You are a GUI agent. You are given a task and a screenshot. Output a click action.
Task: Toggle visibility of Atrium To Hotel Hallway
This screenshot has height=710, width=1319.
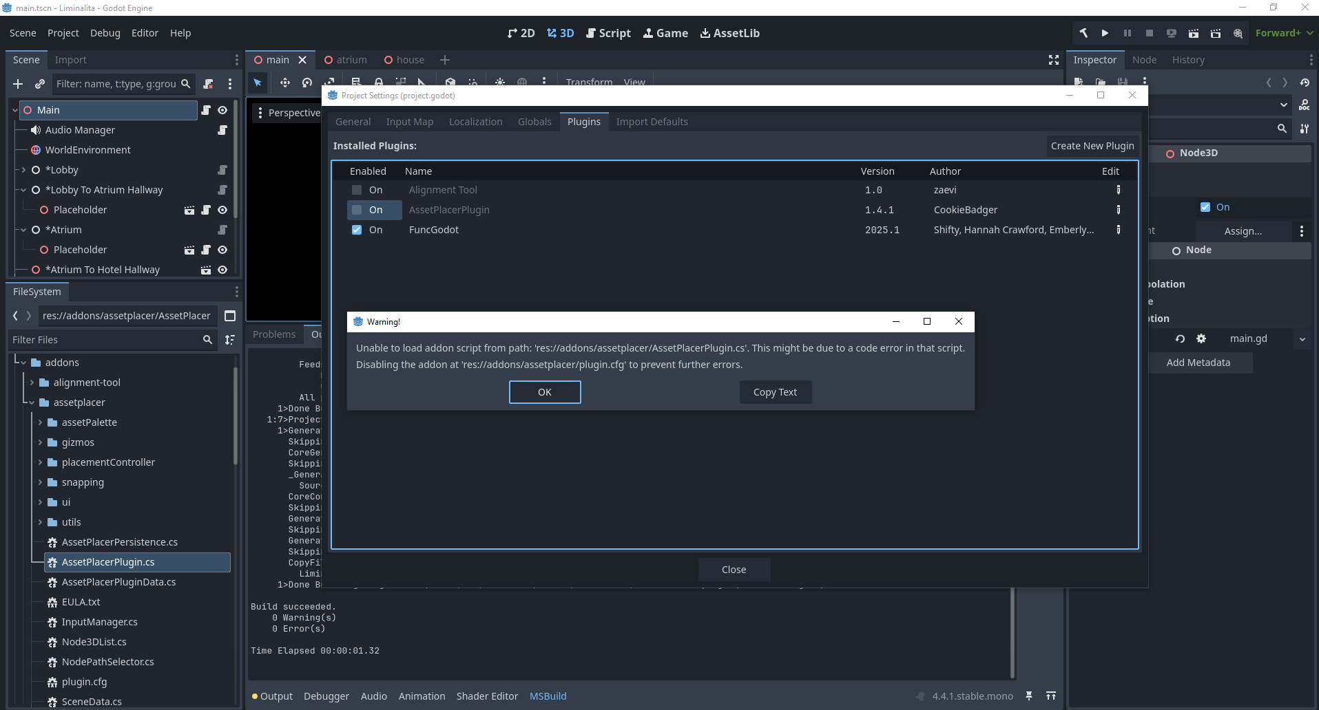(222, 270)
